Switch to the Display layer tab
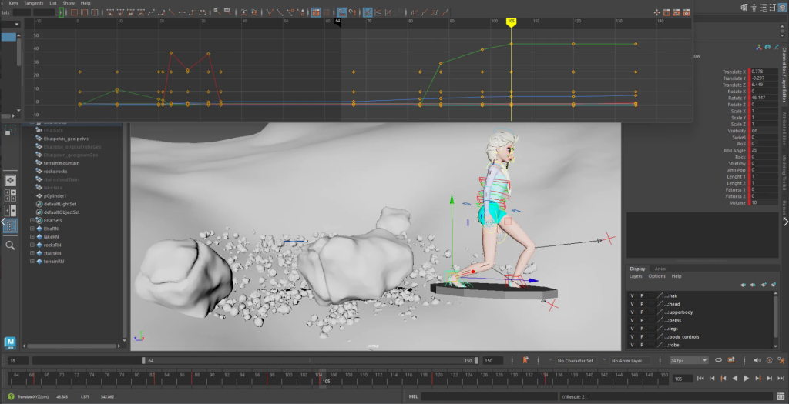The image size is (789, 404). click(x=637, y=269)
